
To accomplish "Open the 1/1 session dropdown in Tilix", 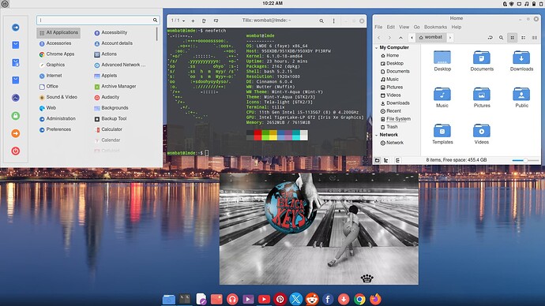I will pos(178,21).
